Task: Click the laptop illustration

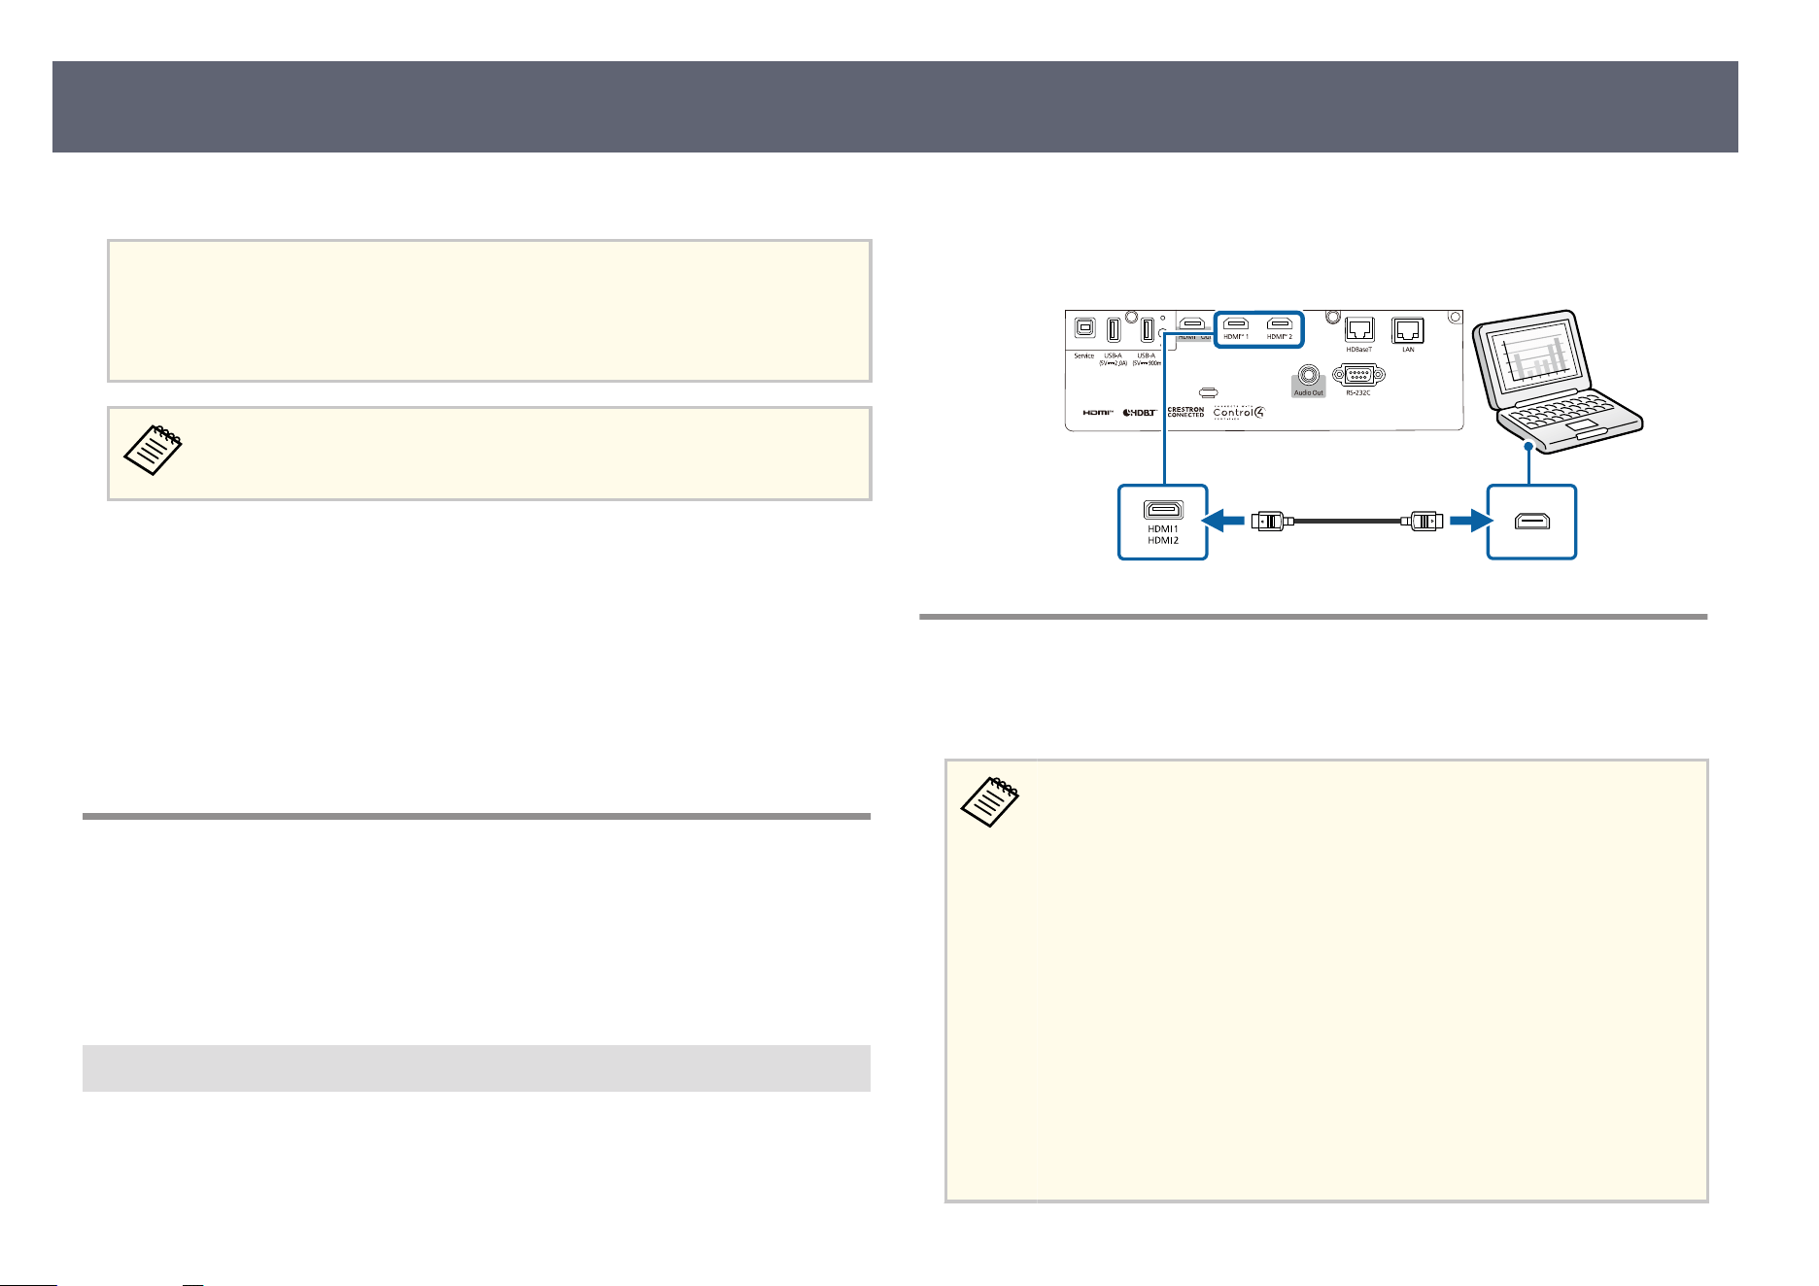Action: (x=1557, y=382)
